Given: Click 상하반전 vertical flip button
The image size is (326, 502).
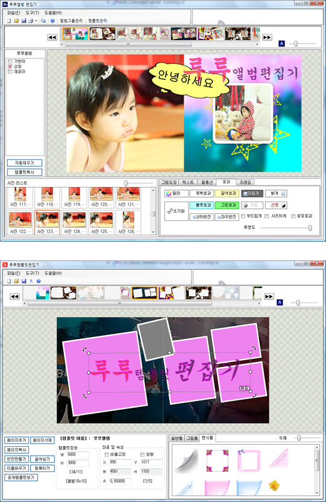Looking at the screenshot, I should coord(201,216).
